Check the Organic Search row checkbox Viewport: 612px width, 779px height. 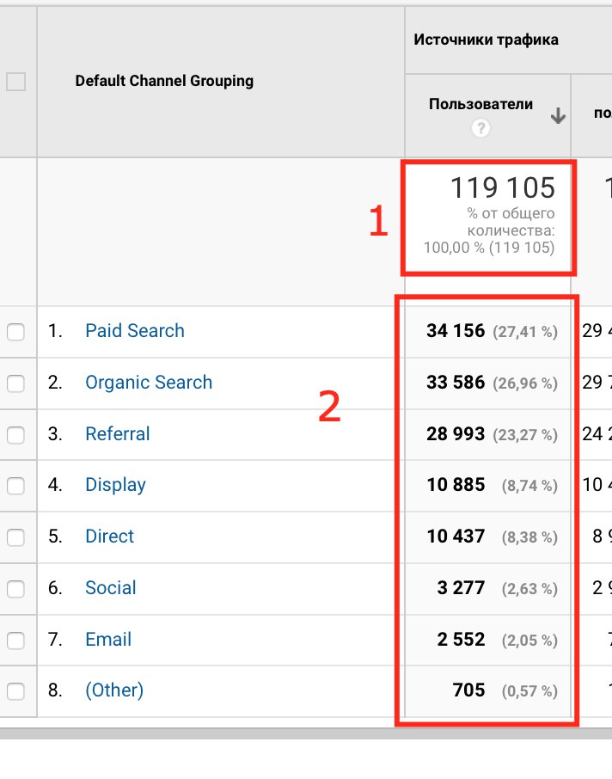coord(16,383)
